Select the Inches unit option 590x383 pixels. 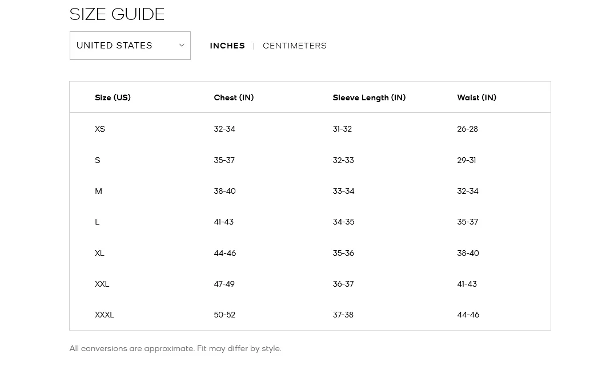[x=227, y=46]
